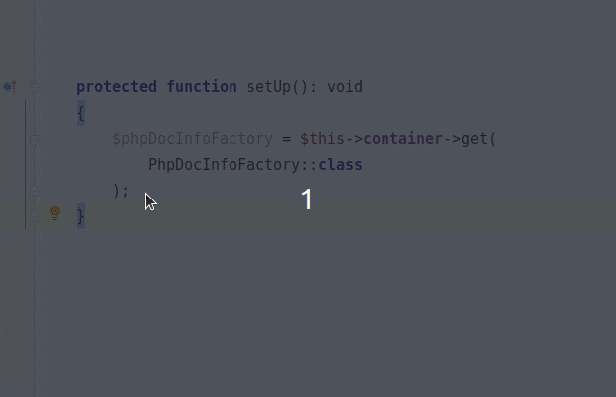Click the void return type

tap(345, 86)
